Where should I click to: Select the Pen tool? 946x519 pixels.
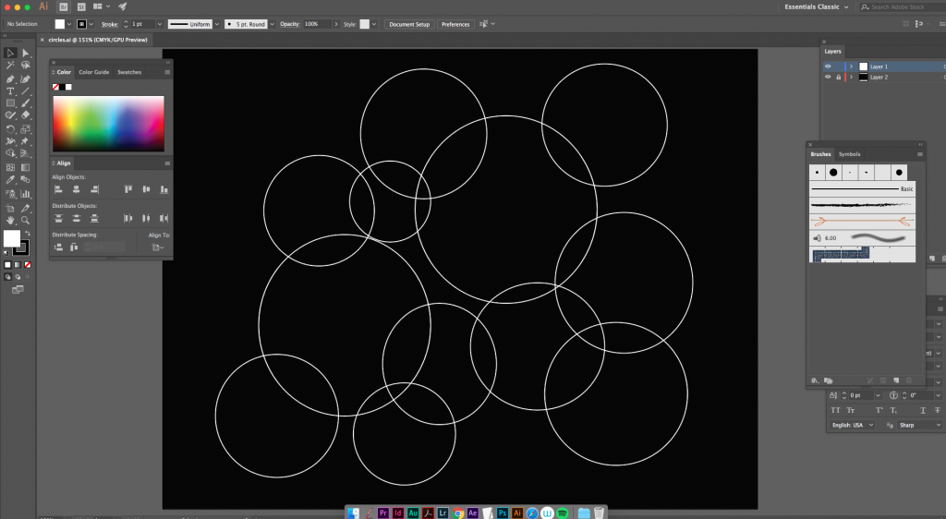pos(10,79)
